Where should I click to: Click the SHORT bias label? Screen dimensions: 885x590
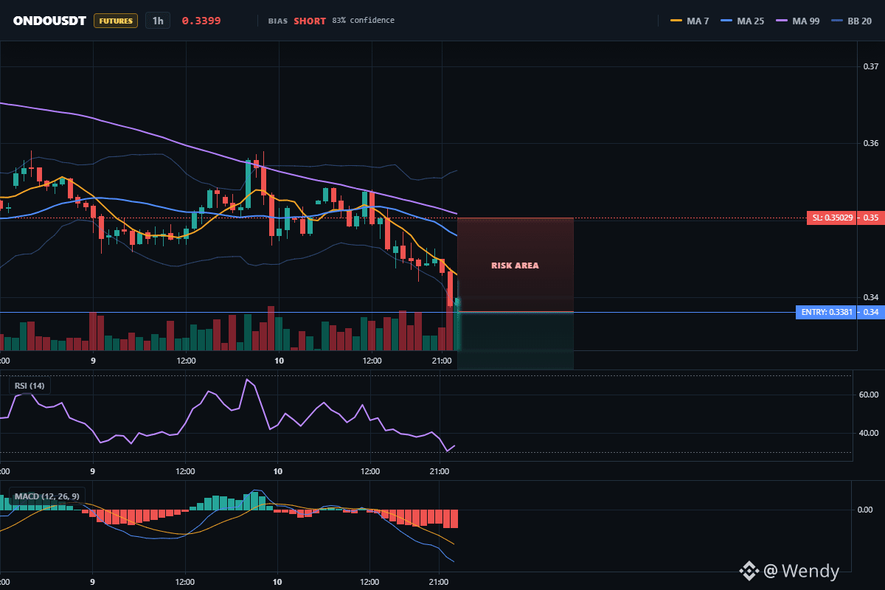click(x=310, y=21)
